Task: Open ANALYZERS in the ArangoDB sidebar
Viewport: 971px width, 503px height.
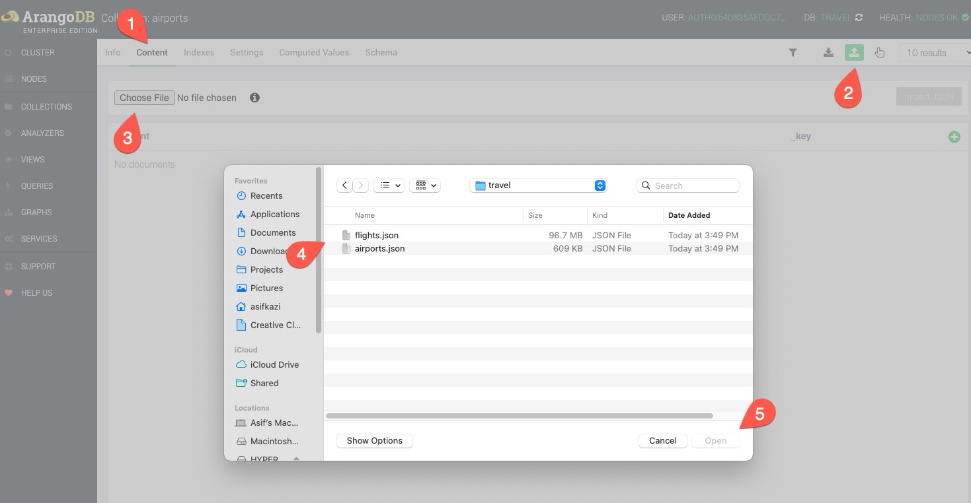Action: pos(42,133)
